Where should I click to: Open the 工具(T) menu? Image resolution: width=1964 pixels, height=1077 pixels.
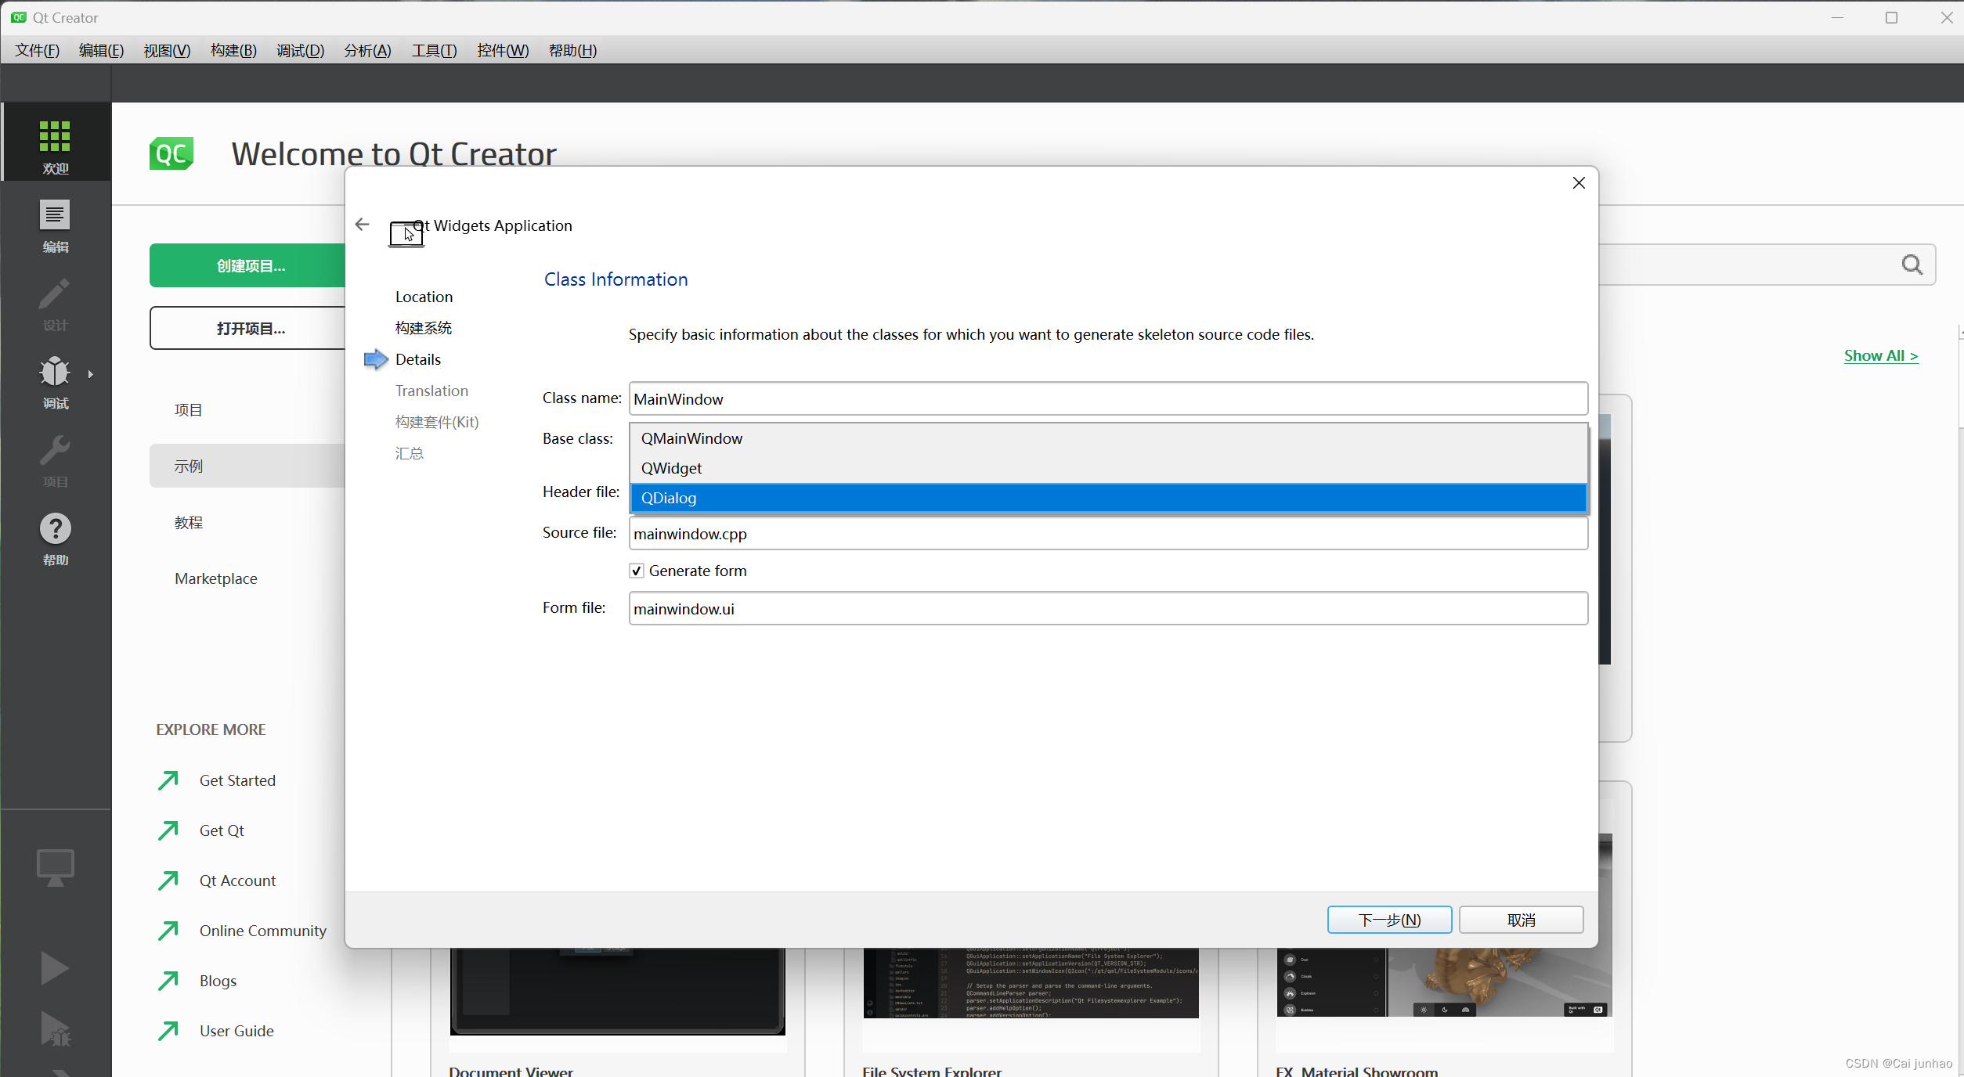click(434, 50)
